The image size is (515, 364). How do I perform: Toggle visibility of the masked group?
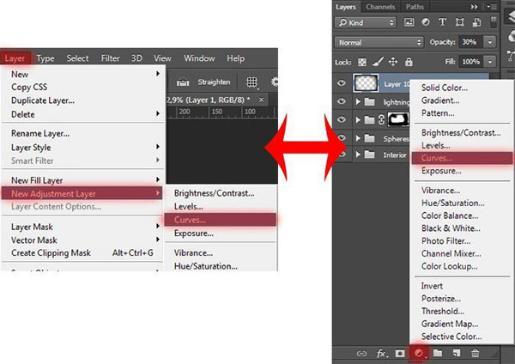tap(342, 119)
